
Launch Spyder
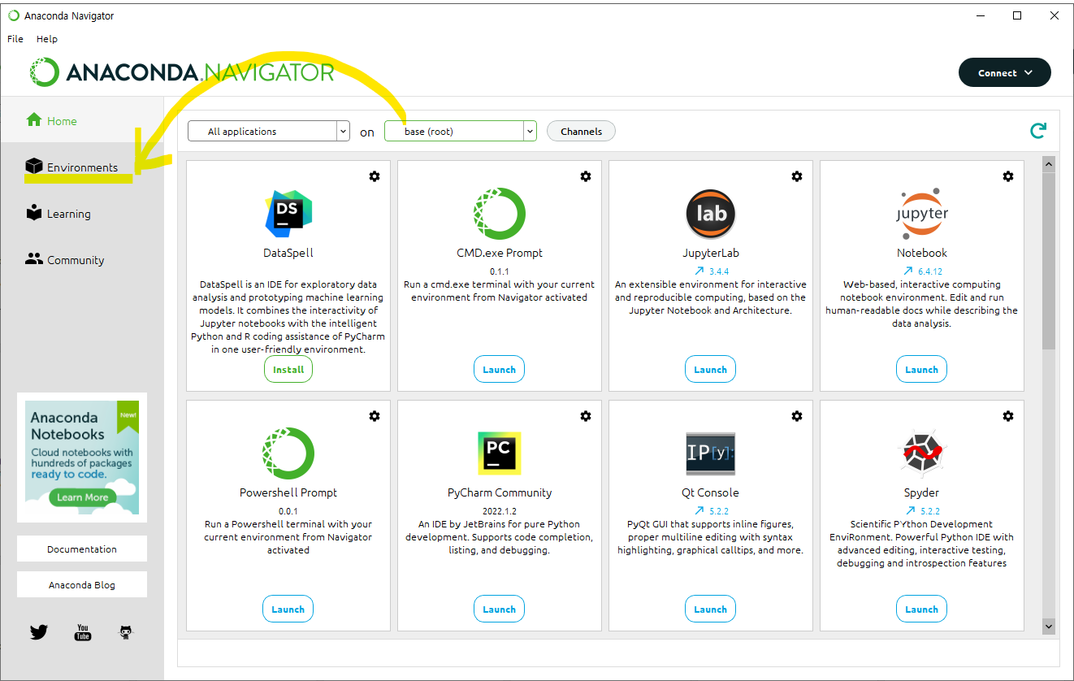coord(922,609)
